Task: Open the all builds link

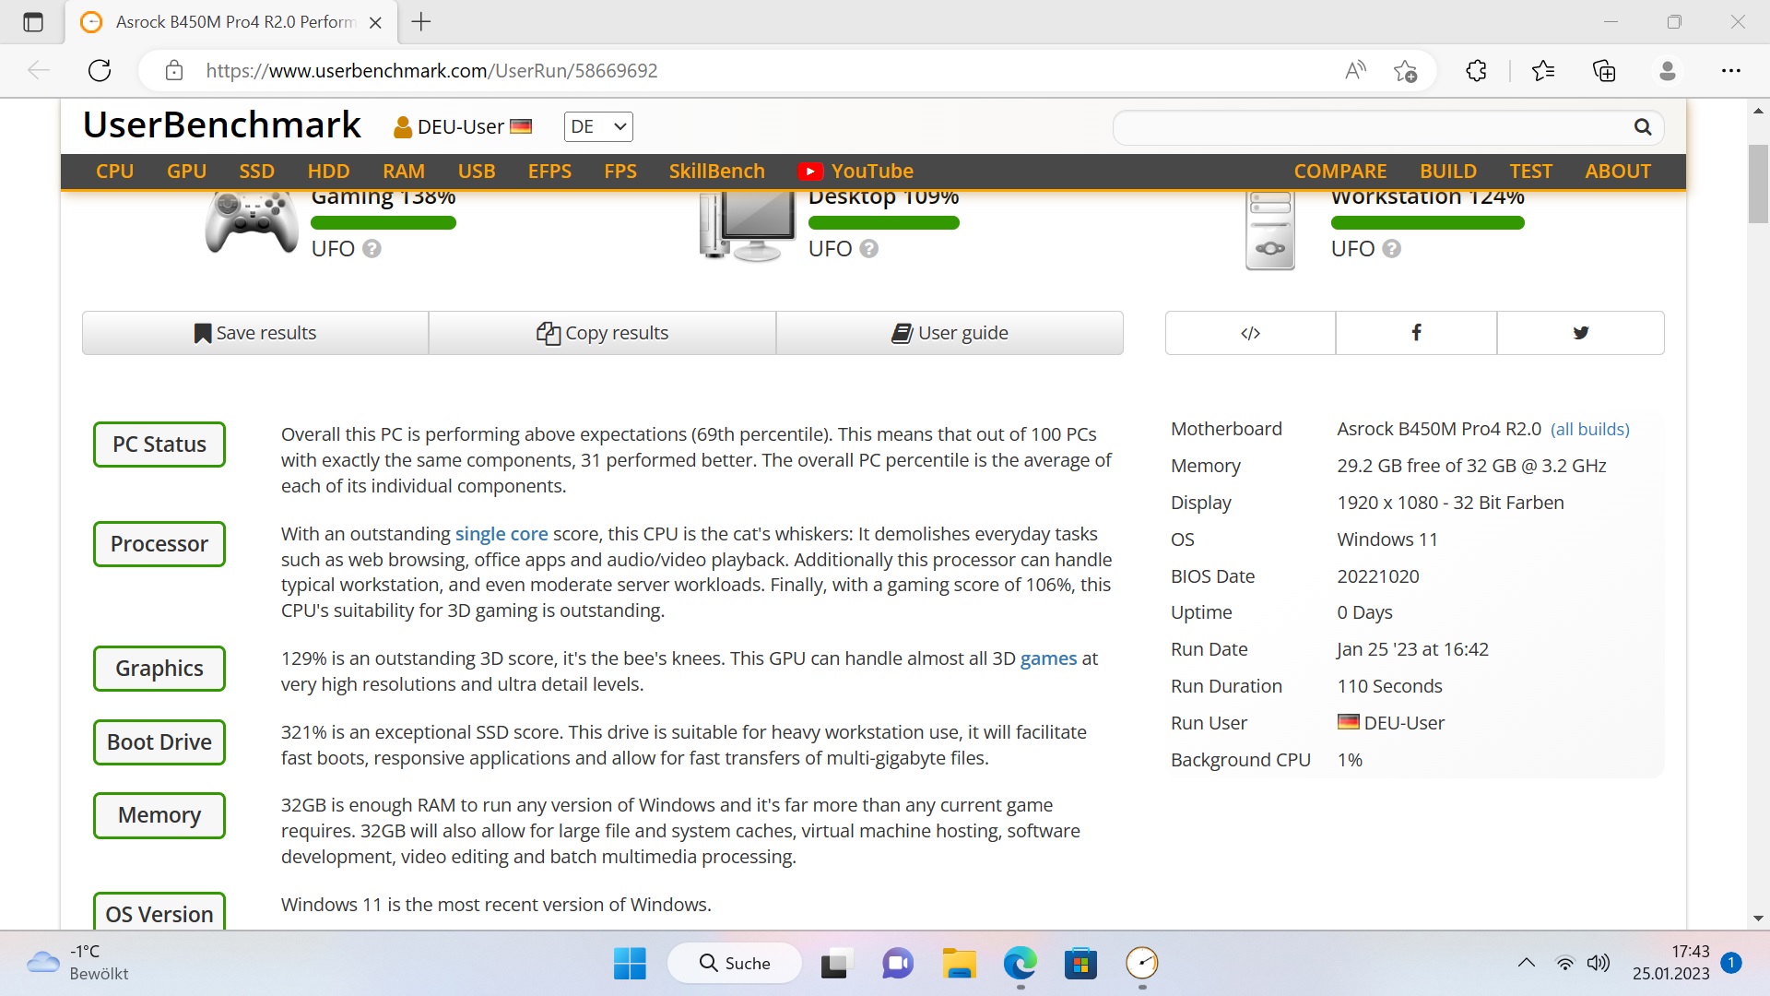Action: coord(1589,430)
